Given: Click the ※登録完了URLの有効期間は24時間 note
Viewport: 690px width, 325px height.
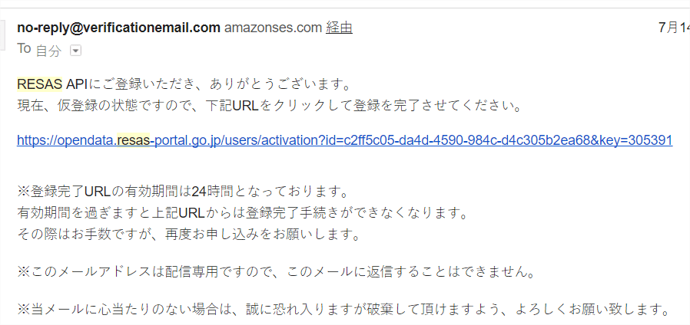Looking at the screenshot, I should 183,192.
